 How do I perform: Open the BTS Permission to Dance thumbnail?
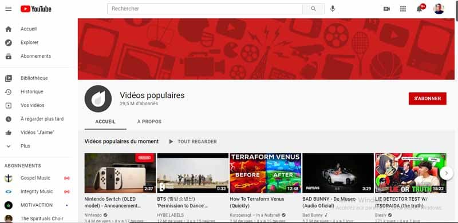coord(193,173)
